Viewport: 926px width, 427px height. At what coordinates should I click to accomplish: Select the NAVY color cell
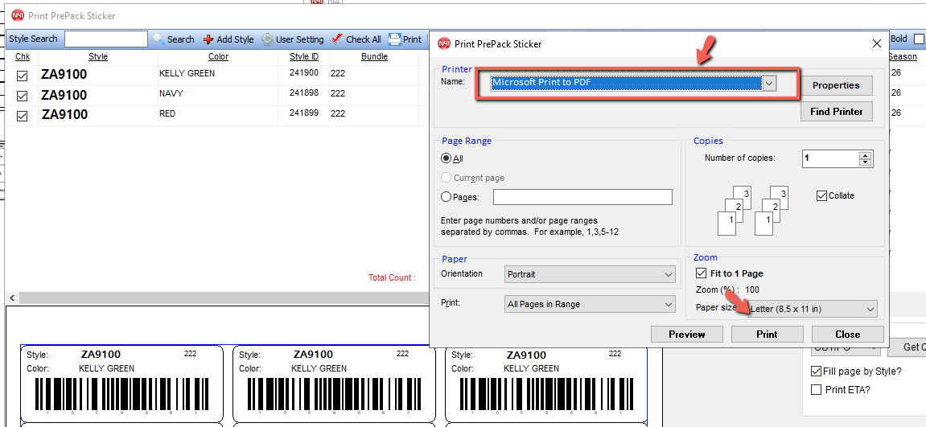[218, 93]
